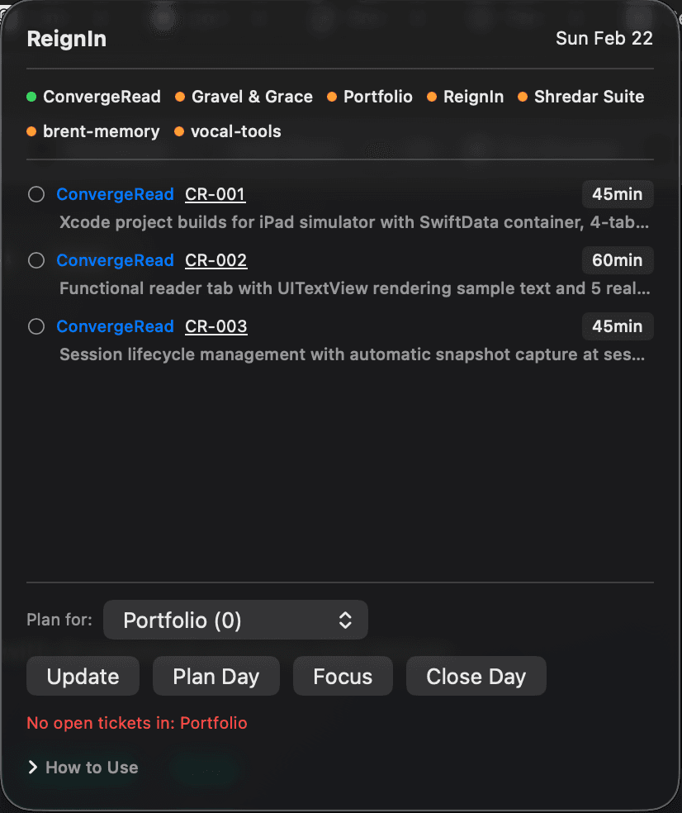This screenshot has height=813, width=682.
Task: Tick the completion circle for CR-003
Action: (36, 326)
